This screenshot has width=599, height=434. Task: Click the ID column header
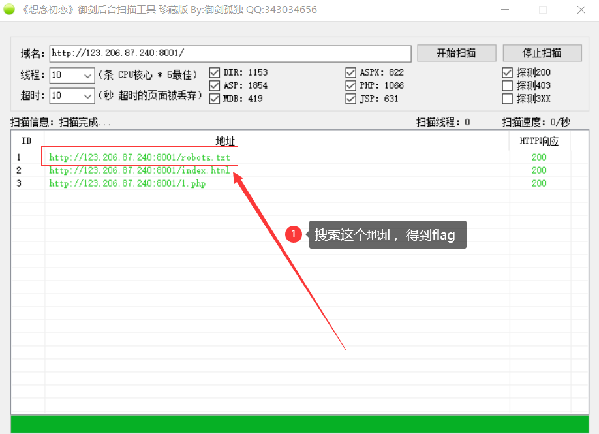pos(27,141)
